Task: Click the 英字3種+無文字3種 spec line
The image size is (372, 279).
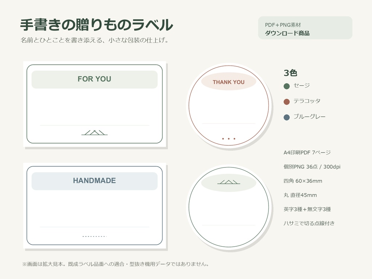Action: click(307, 209)
